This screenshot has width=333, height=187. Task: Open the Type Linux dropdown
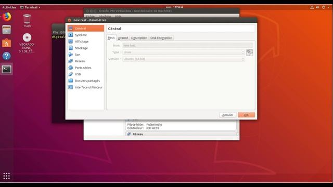point(184,52)
